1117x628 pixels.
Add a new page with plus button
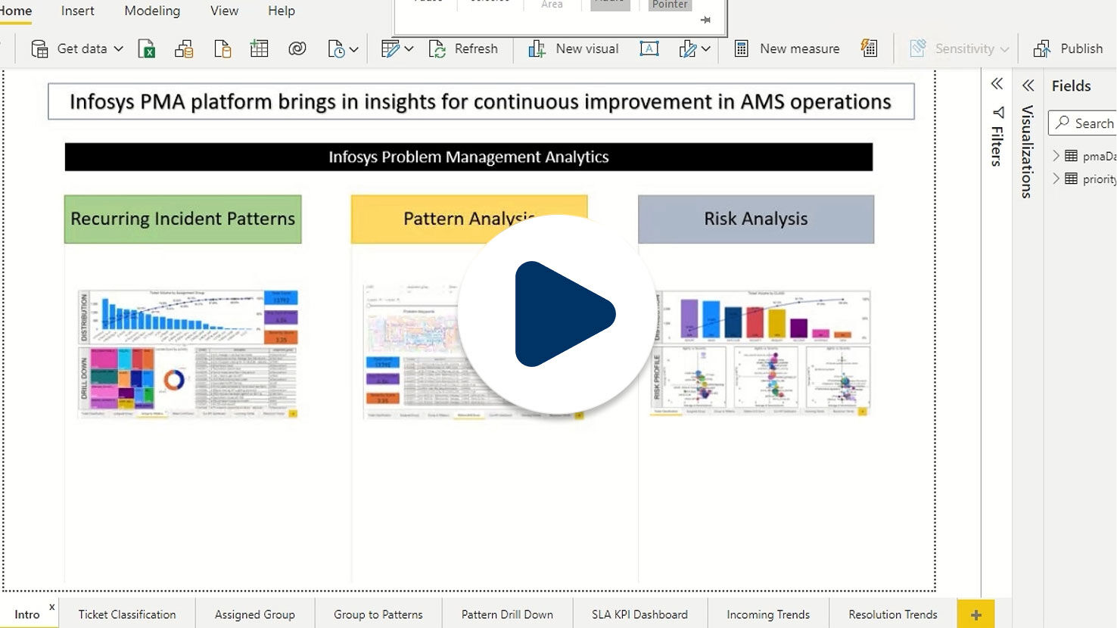click(975, 614)
